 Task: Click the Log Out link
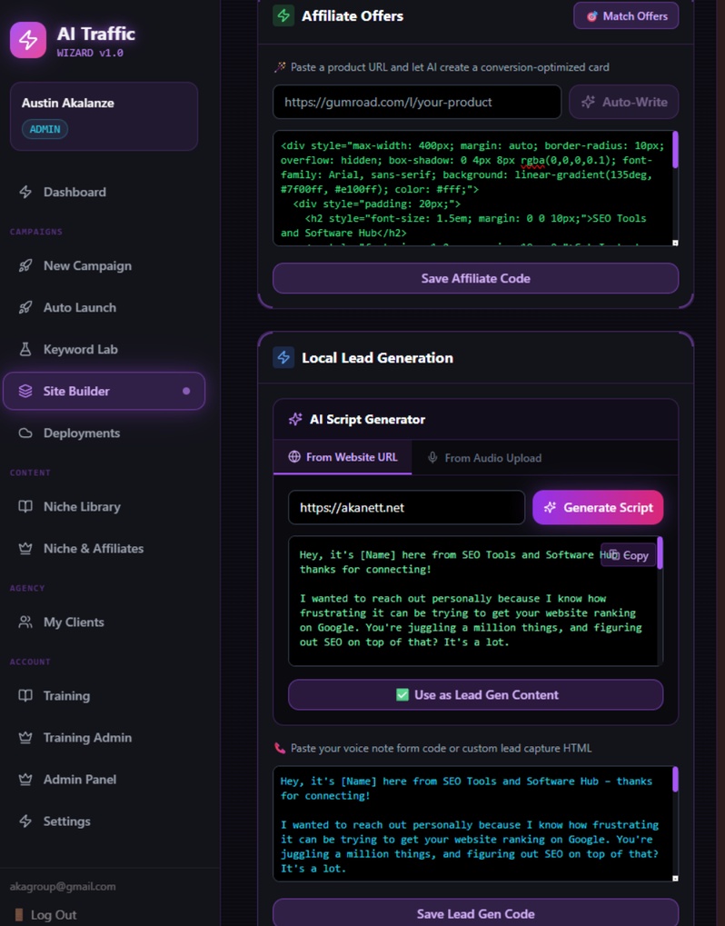click(x=46, y=915)
